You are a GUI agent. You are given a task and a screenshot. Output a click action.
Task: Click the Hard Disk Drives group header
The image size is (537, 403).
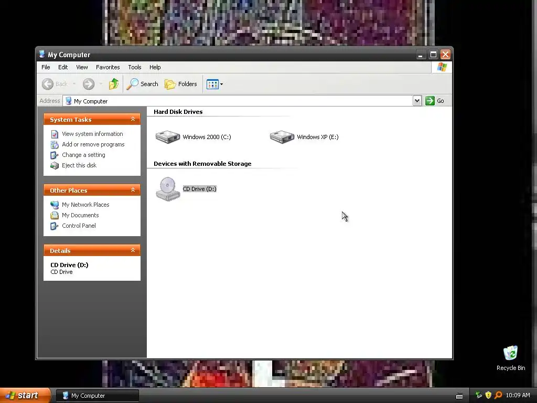click(x=178, y=112)
